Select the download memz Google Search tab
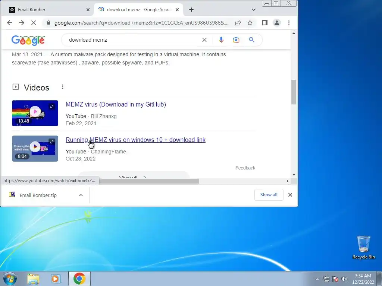382x286 pixels. point(138,10)
